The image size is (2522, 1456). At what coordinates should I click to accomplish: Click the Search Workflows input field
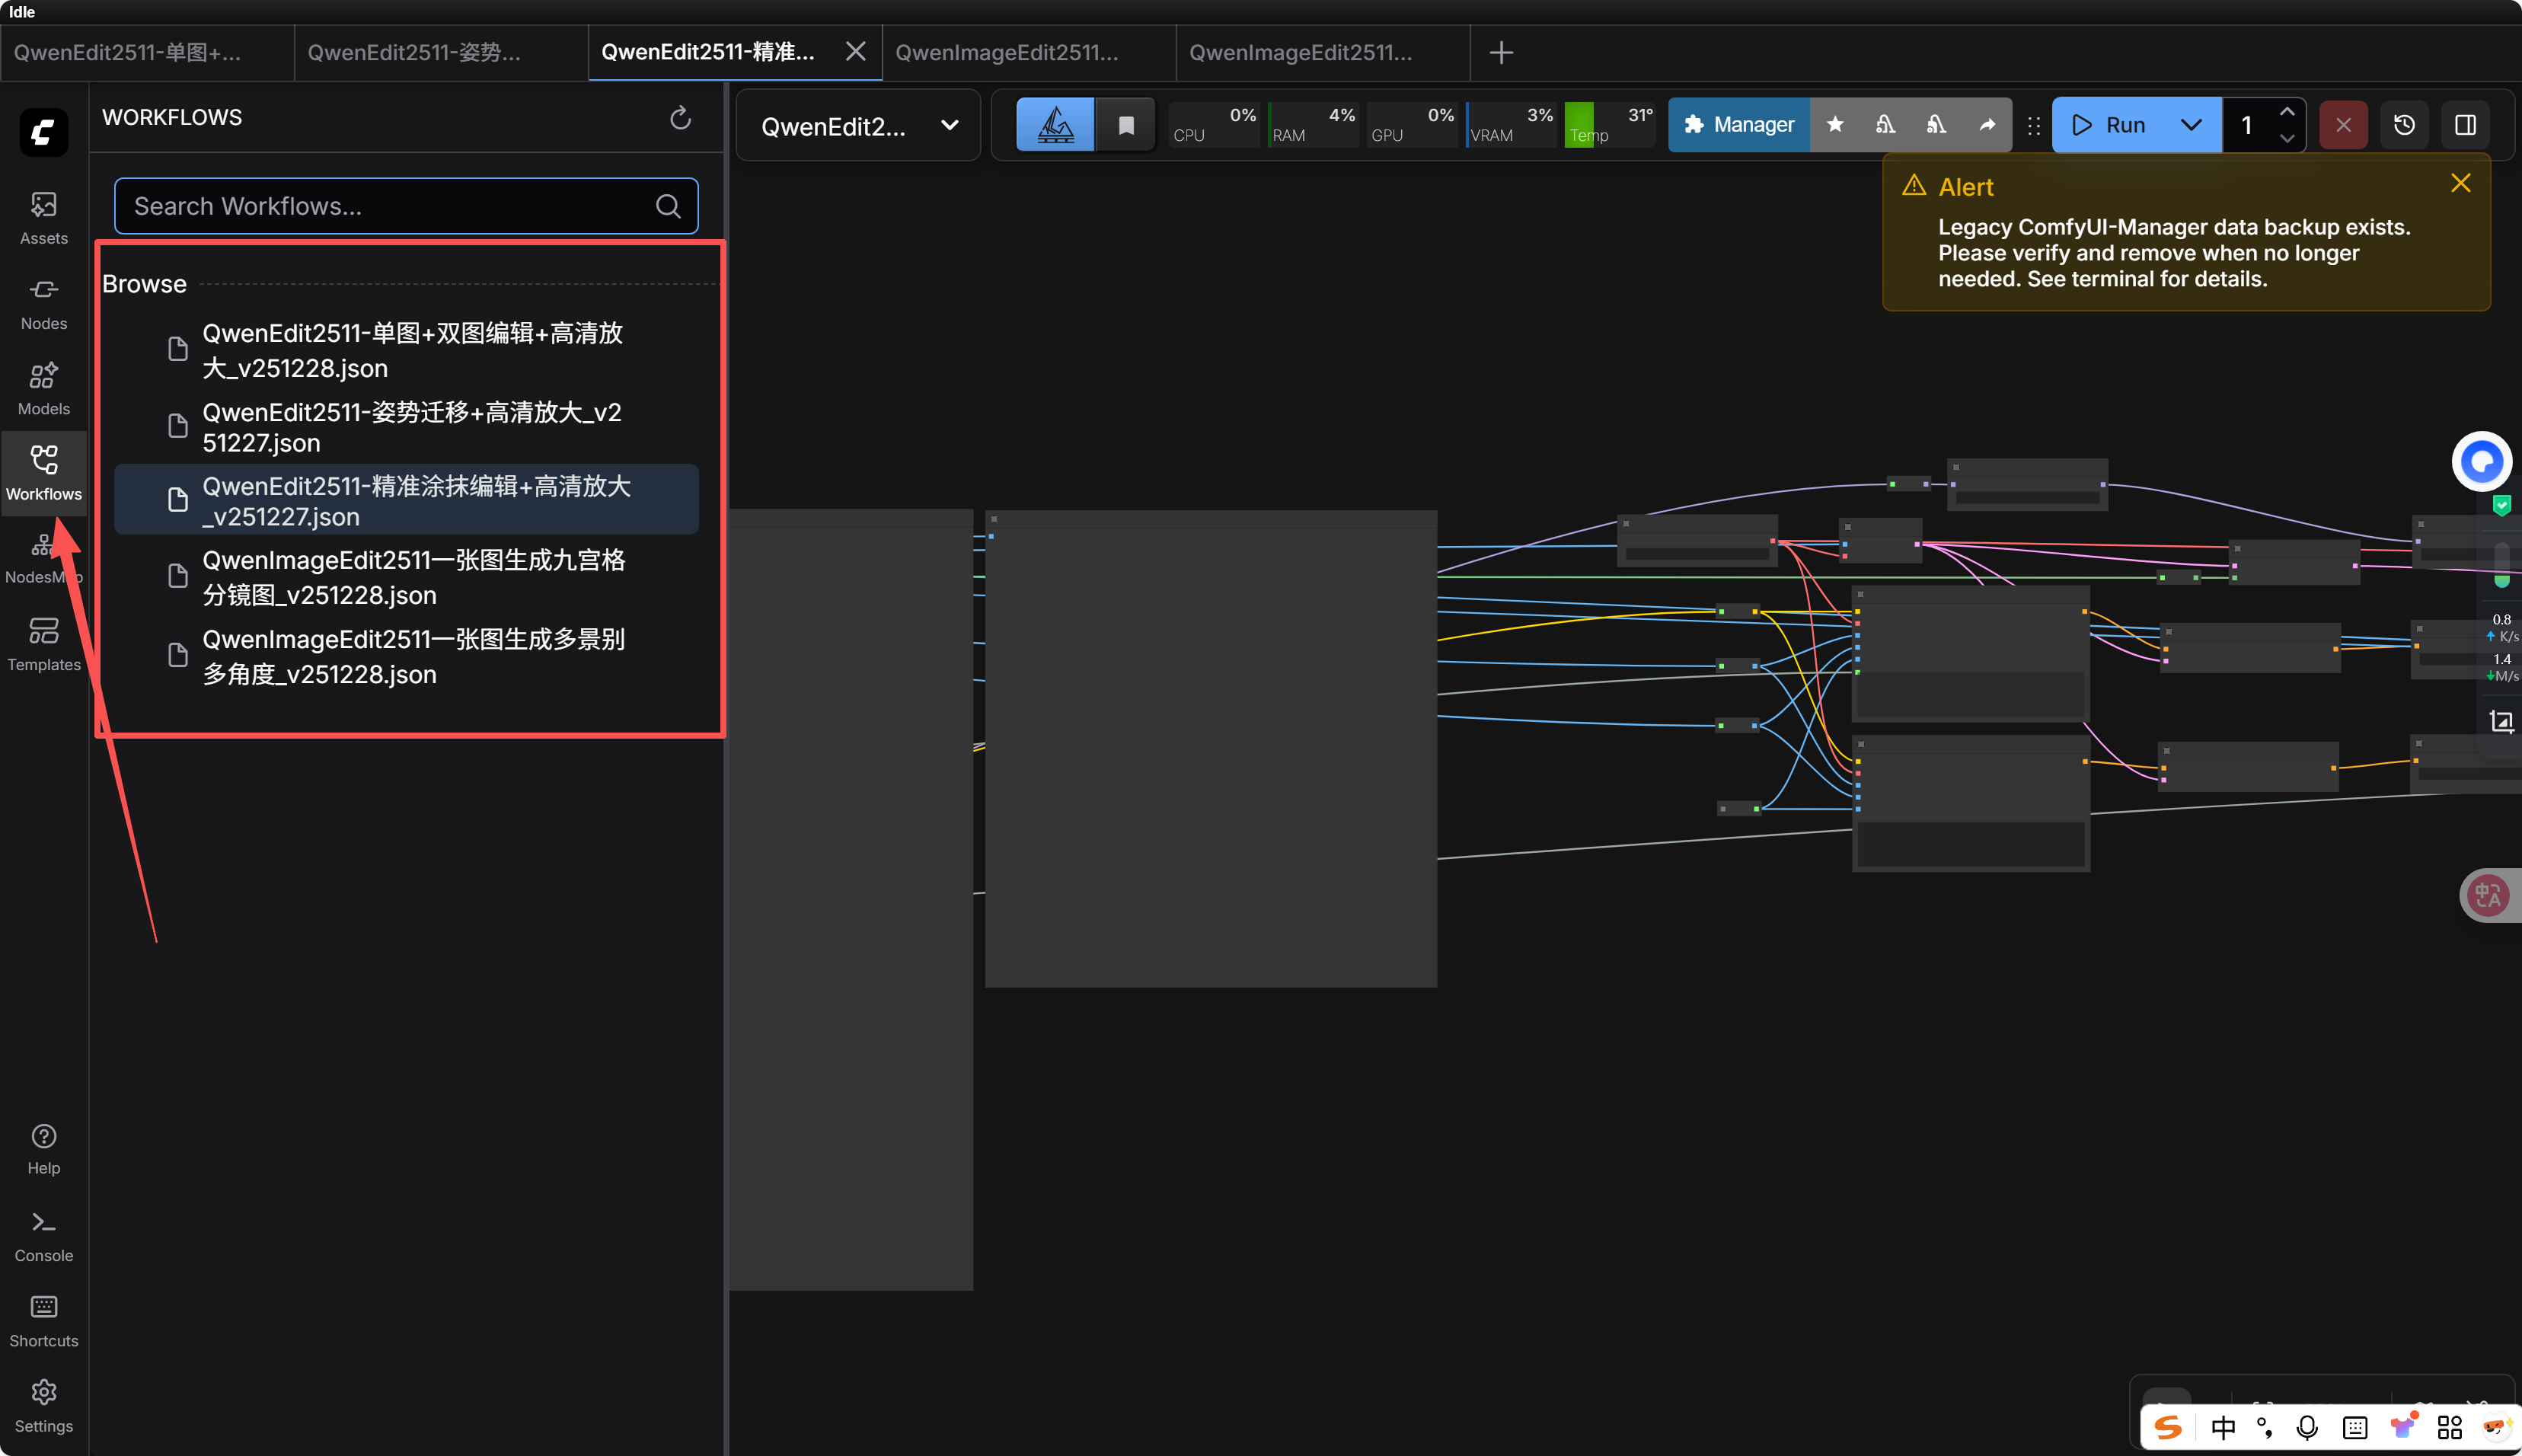click(390, 206)
